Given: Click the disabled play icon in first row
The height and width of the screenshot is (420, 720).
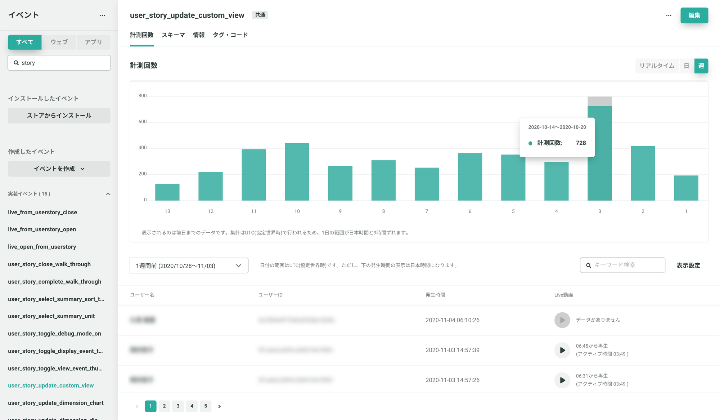Looking at the screenshot, I should pos(562,320).
